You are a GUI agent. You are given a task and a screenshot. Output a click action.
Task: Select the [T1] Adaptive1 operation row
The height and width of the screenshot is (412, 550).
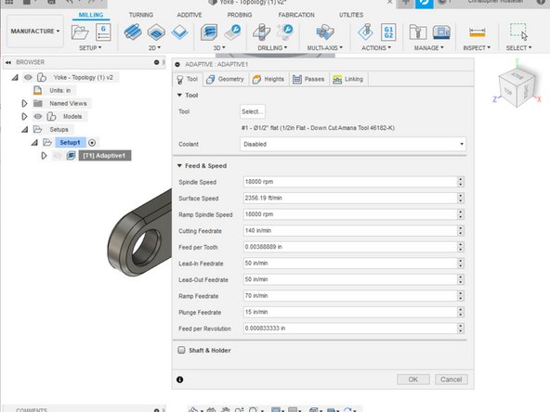(105, 156)
